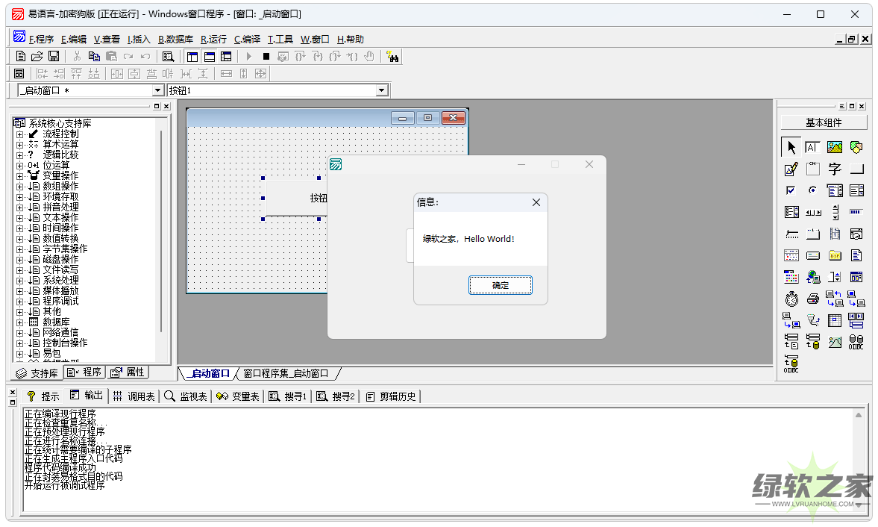Switch to the 属性 tab

[128, 372]
